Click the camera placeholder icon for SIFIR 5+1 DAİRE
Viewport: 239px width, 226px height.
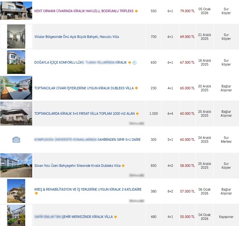[16, 140]
